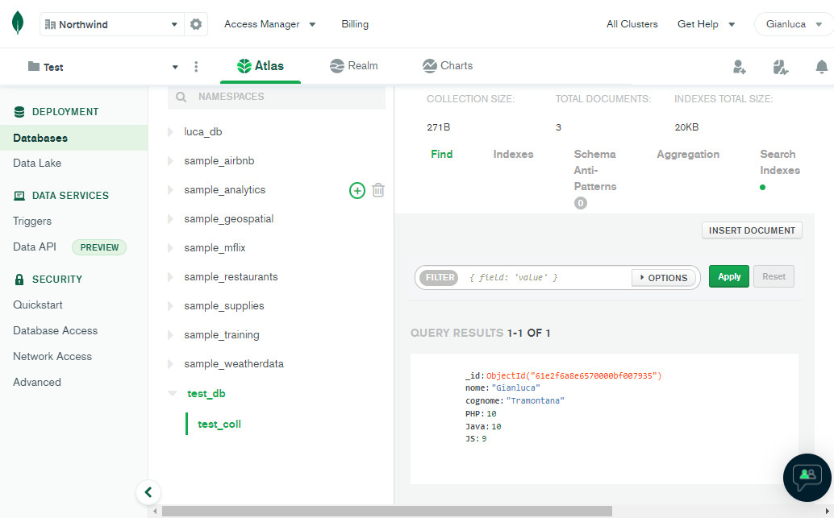Open the Get Help dropdown
Screen dimensions: 834x518
[x=706, y=24]
